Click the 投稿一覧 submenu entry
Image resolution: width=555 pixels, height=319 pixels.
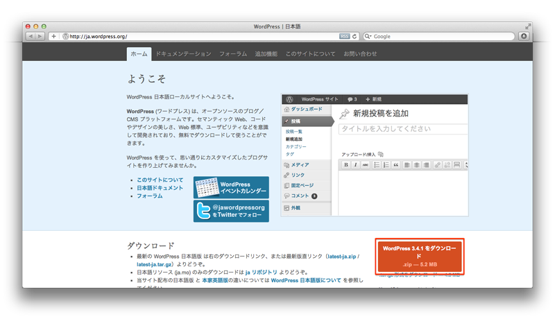pyautogui.click(x=293, y=132)
